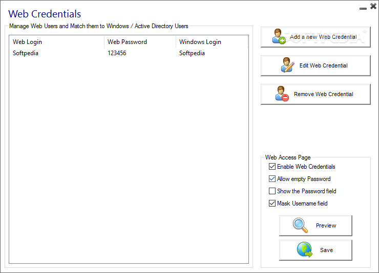
Task: Click the 'Add a new Web Credential' button label
Action: tap(323, 37)
